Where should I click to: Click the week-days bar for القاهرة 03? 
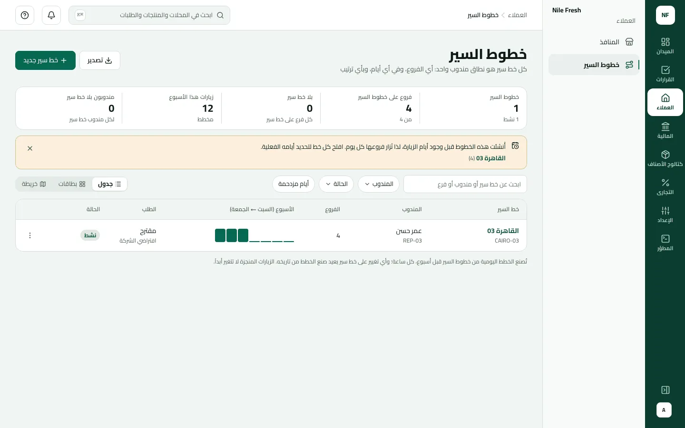(254, 235)
